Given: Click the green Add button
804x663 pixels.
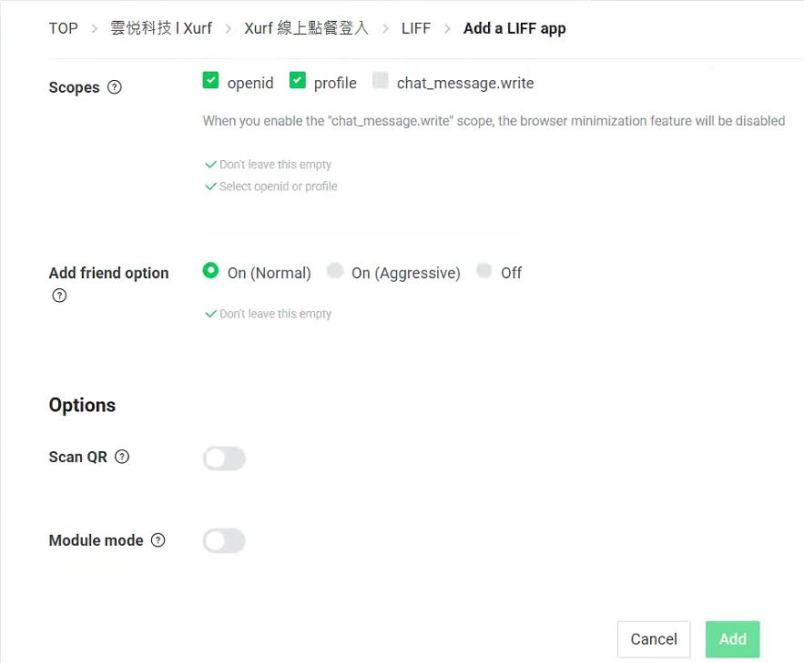Looking at the screenshot, I should [732, 639].
